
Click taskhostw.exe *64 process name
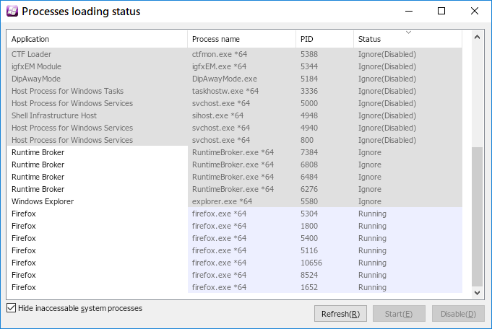pyautogui.click(x=225, y=91)
